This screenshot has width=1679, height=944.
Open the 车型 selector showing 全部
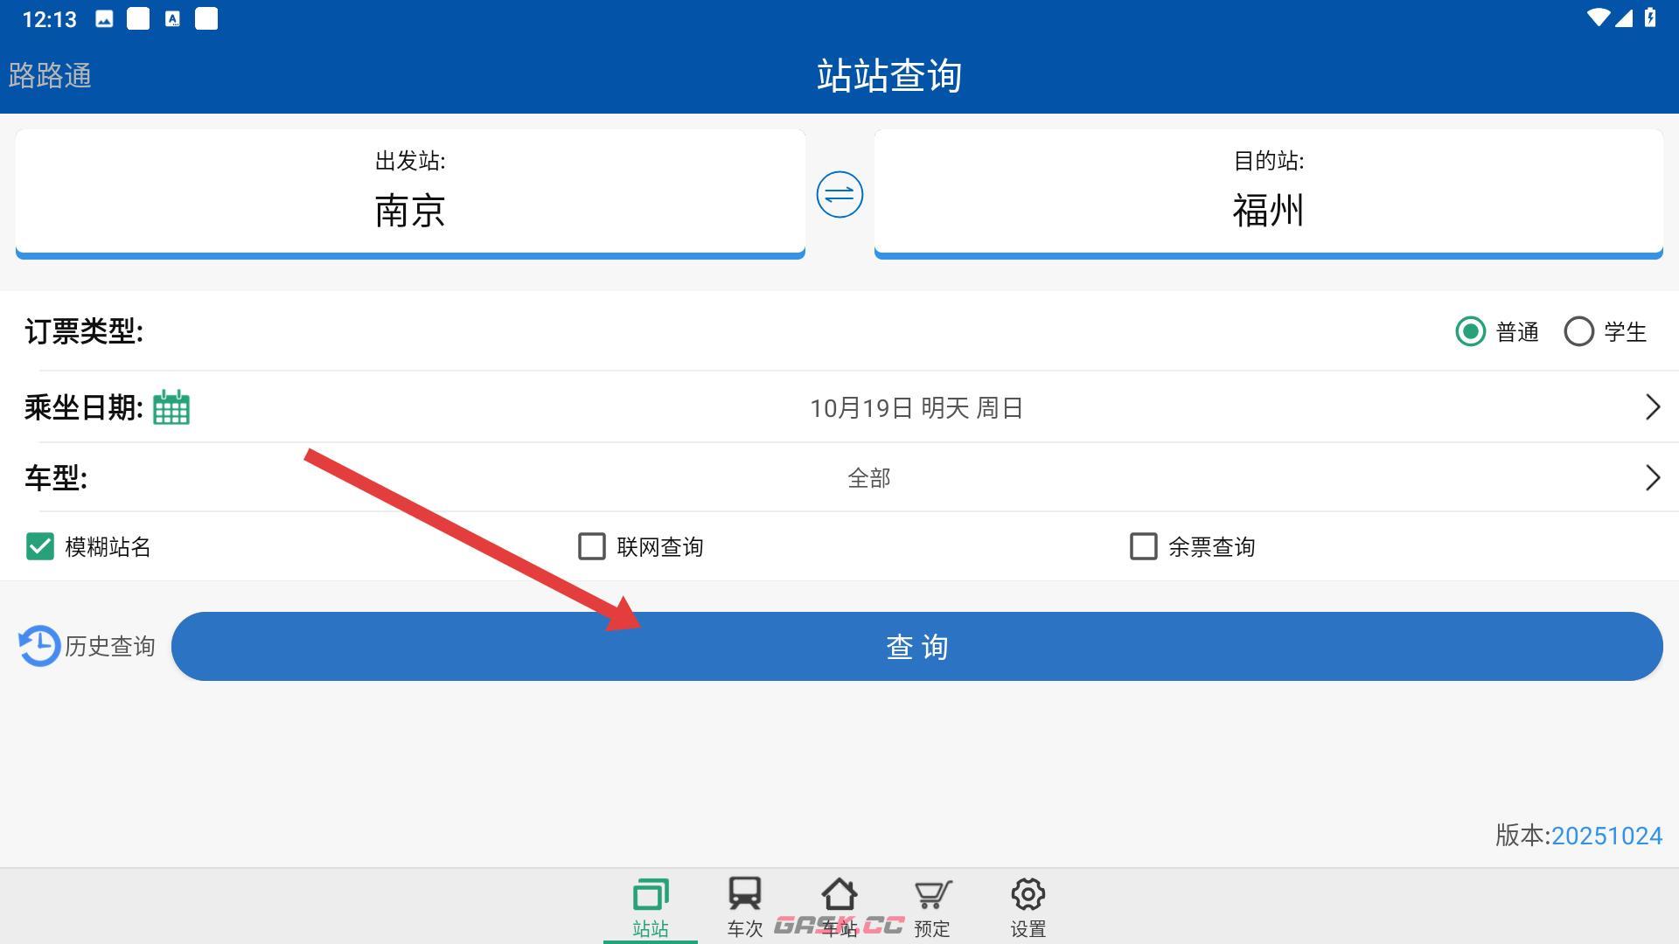point(867,477)
